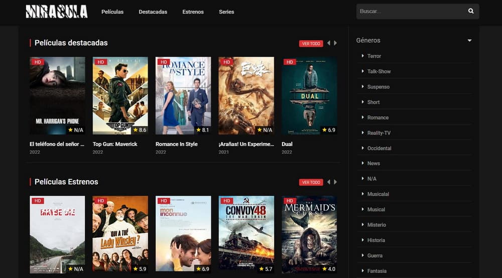The height and width of the screenshot is (278, 502).
Task: Open the Películas menu
Action: coord(112,12)
